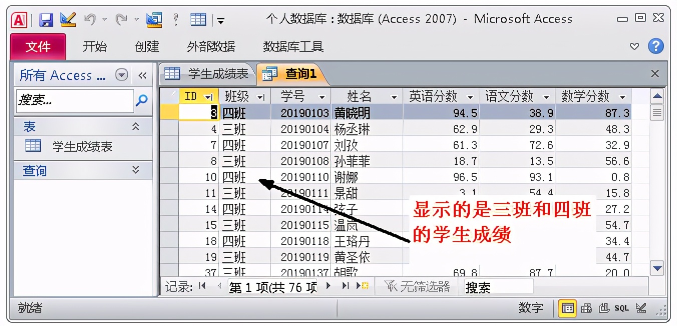
Task: Select PivotChart view in the status bar
Action: click(604, 309)
